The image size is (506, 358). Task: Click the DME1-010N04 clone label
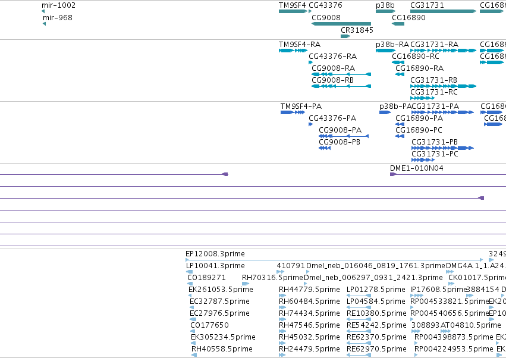[416, 168]
